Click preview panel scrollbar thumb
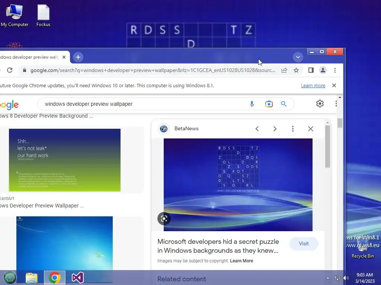This screenshot has width=381, height=285. tap(327, 146)
